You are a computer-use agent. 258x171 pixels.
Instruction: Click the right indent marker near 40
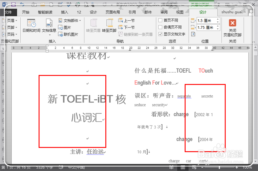pos(213,50)
